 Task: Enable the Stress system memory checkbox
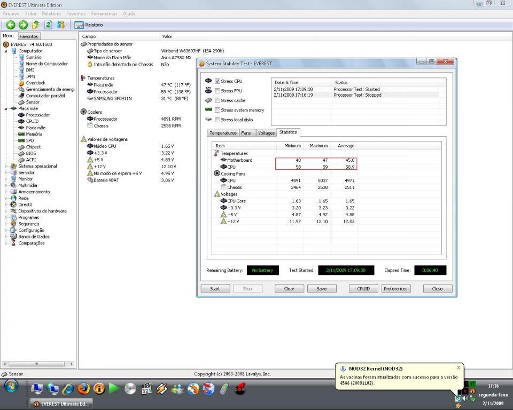click(217, 110)
